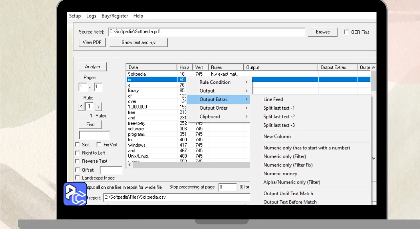Viewport: 420px width, 229px height.
Task: Enable the OCR First checkbox
Action: (x=346, y=32)
